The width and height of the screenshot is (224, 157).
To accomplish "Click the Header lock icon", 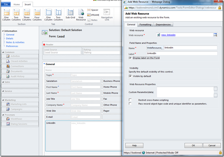I will point(44,45).
